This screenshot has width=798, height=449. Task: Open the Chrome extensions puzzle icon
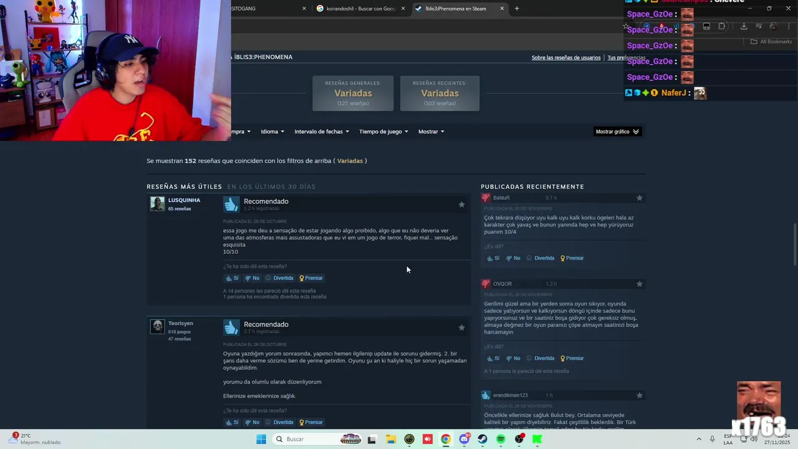[722, 26]
